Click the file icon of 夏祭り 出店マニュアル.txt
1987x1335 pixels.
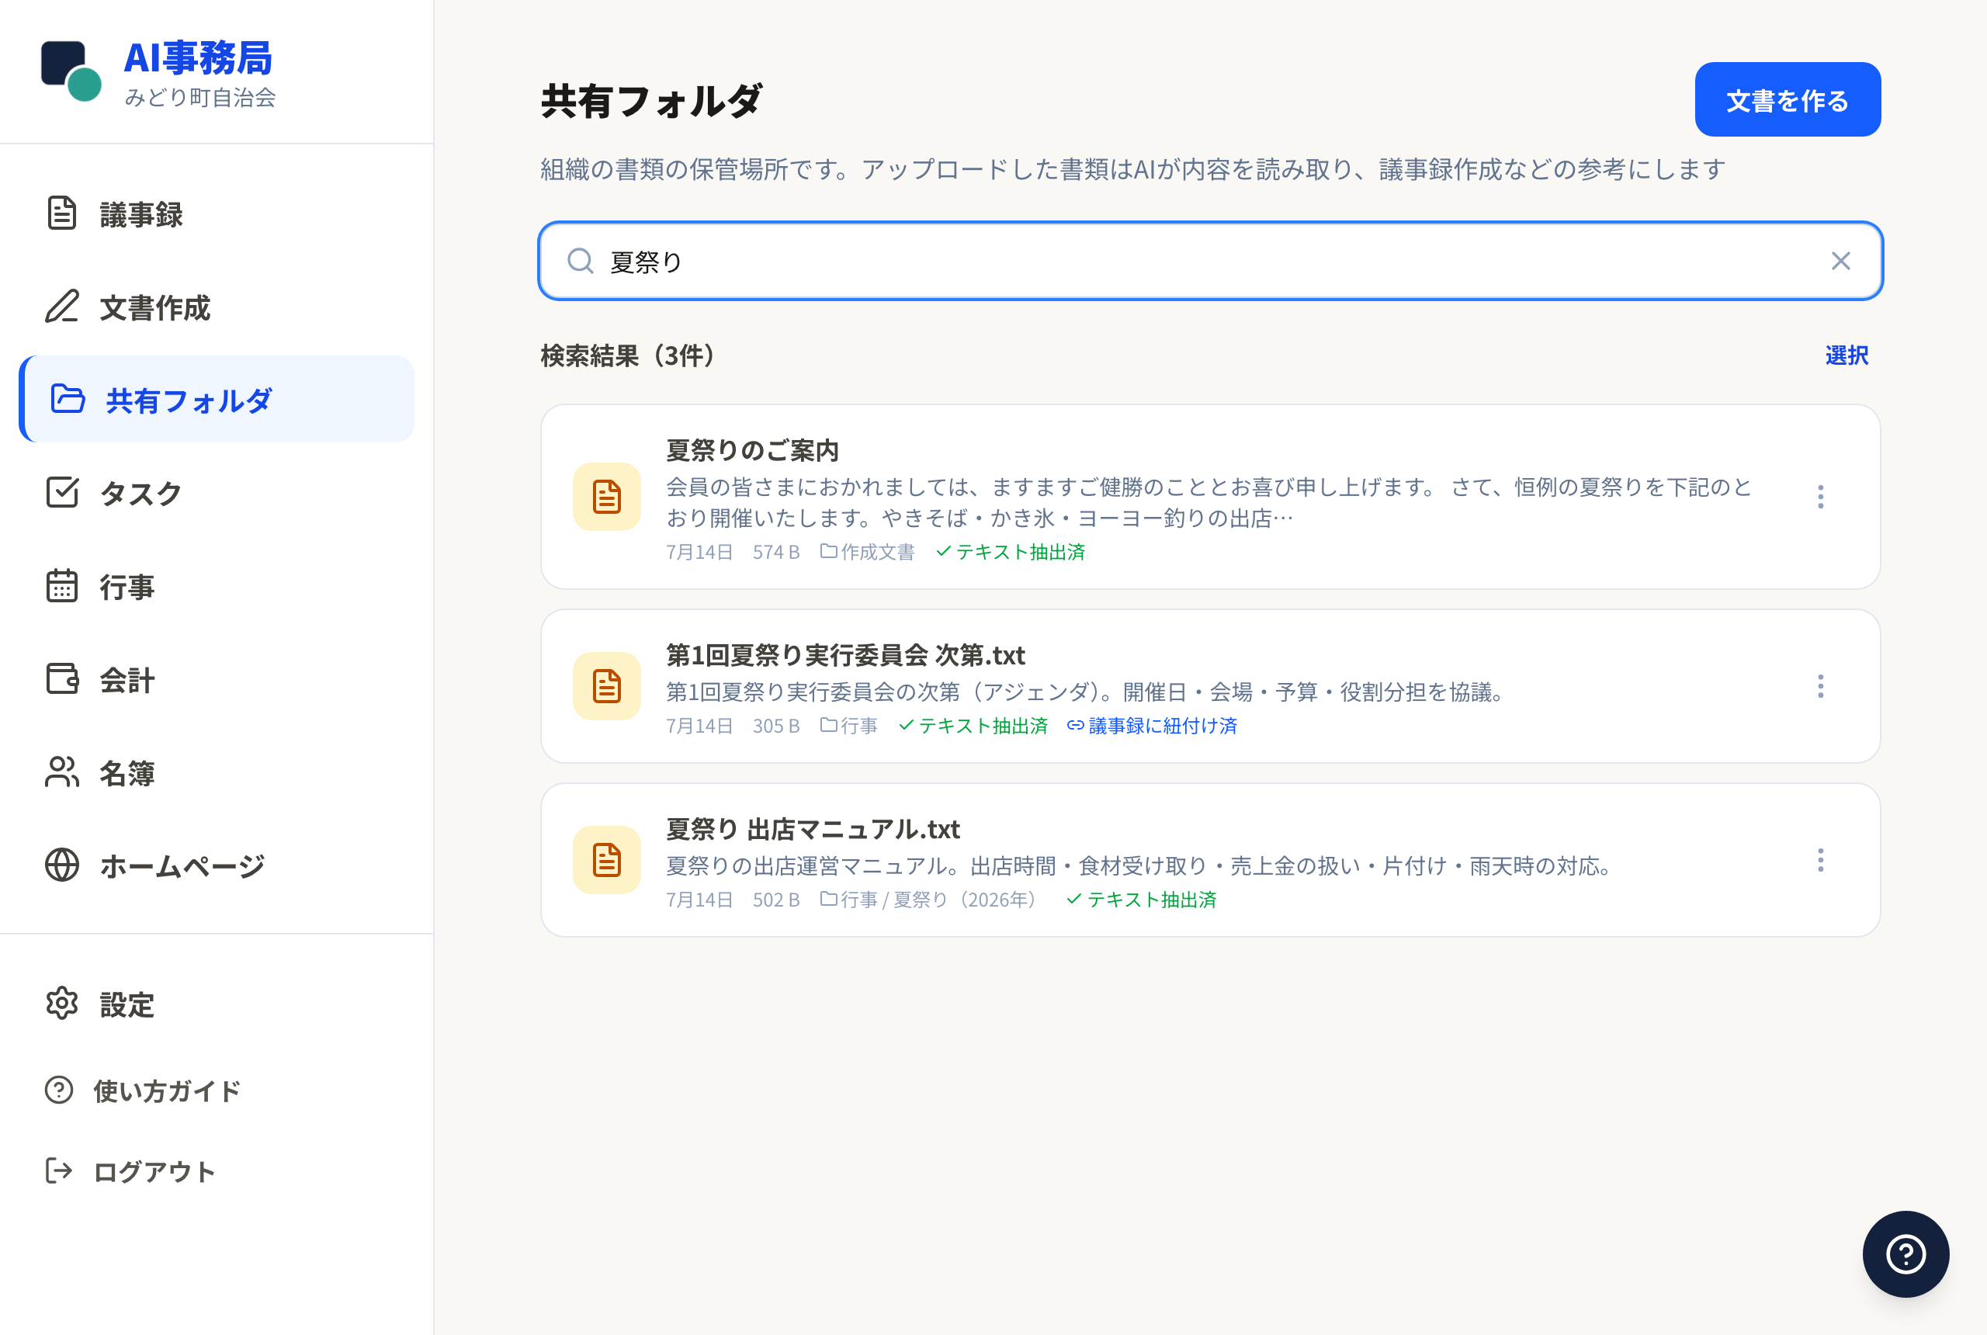coord(606,860)
